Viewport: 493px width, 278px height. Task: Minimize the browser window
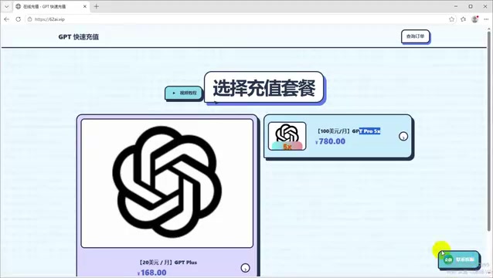pyautogui.click(x=456, y=6)
